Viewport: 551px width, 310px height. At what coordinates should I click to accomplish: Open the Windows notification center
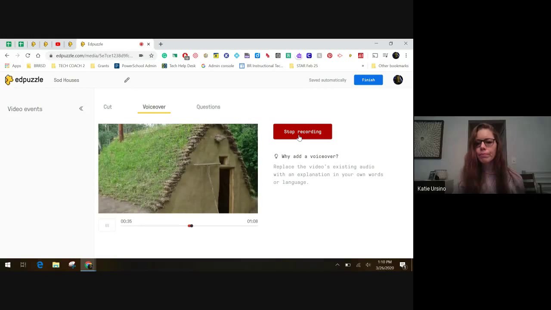coord(403,265)
